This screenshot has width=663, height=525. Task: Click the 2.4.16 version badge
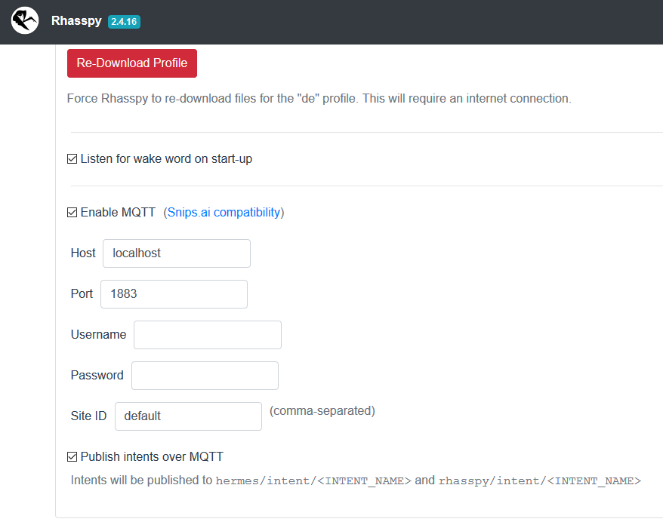124,21
